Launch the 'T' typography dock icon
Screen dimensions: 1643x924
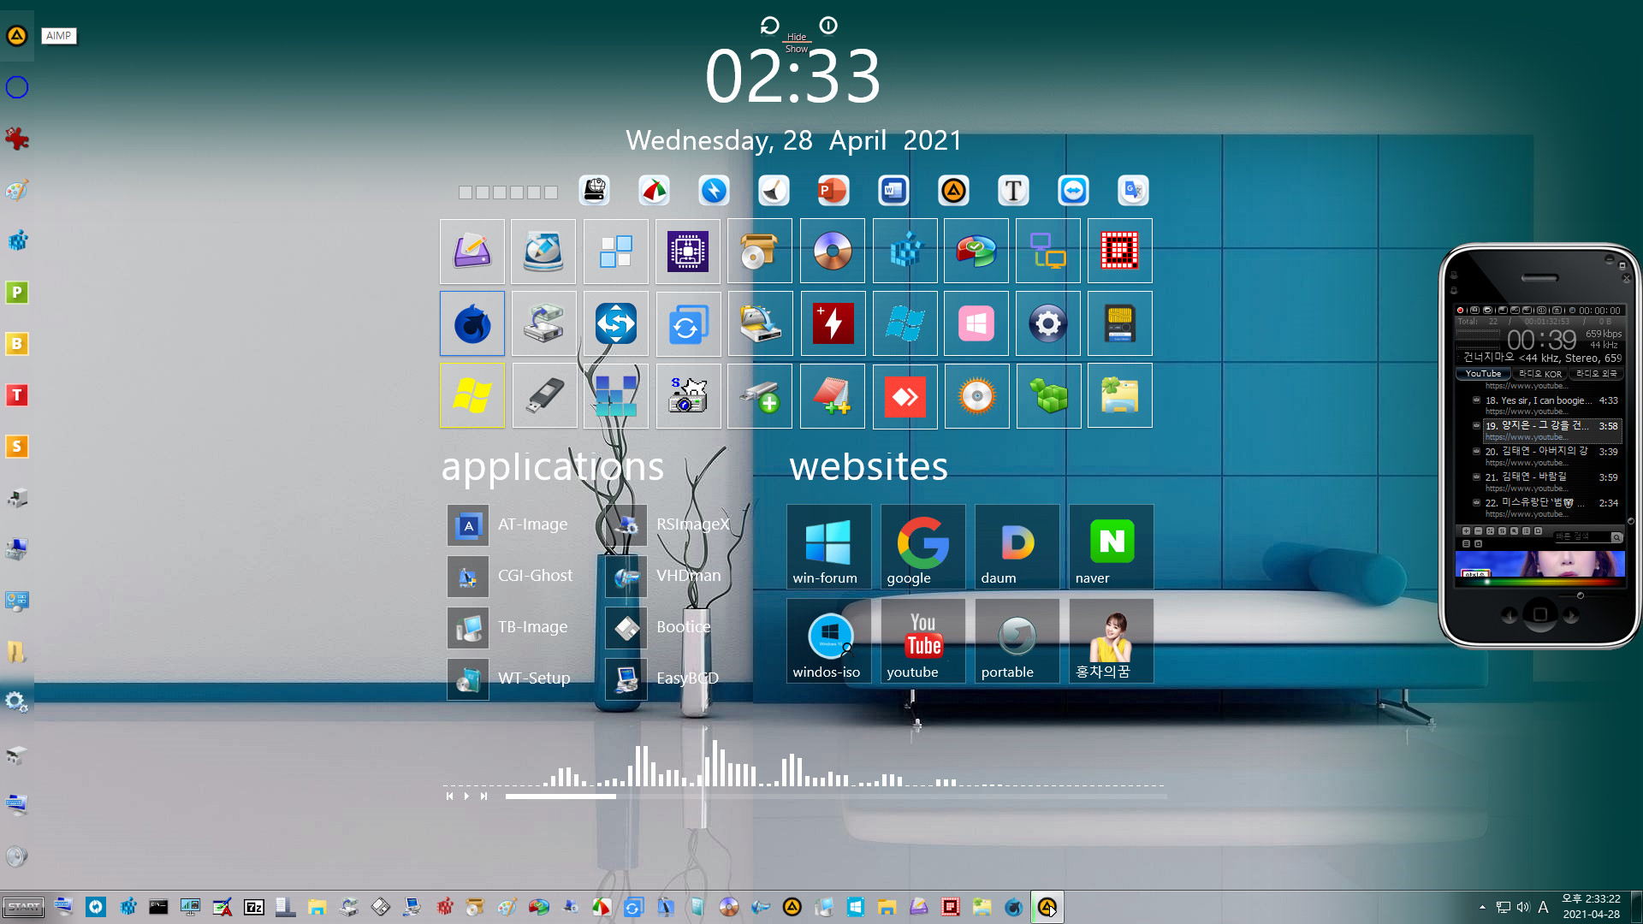(x=1013, y=191)
